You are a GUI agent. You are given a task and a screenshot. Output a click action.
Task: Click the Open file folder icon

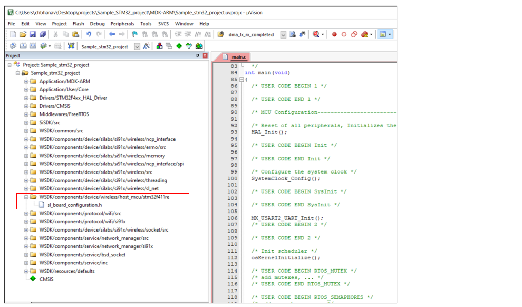point(23,34)
